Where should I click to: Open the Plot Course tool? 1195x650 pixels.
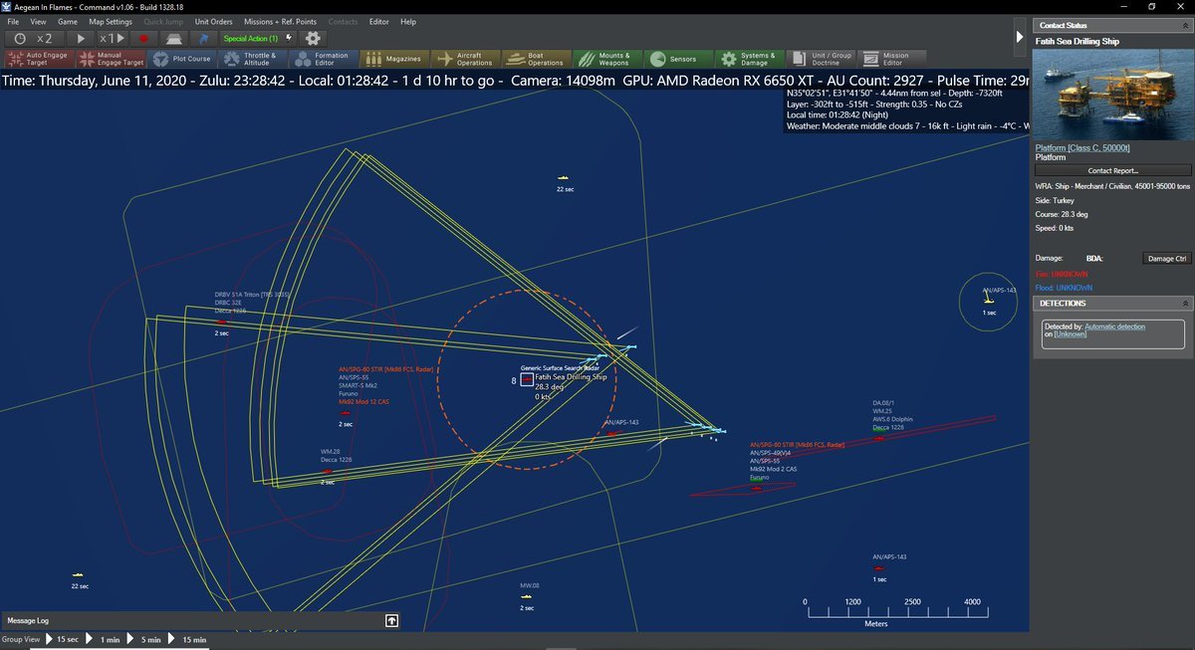[x=184, y=59]
